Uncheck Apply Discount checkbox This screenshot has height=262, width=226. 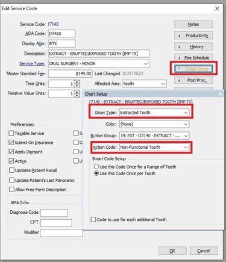[x=11, y=152]
